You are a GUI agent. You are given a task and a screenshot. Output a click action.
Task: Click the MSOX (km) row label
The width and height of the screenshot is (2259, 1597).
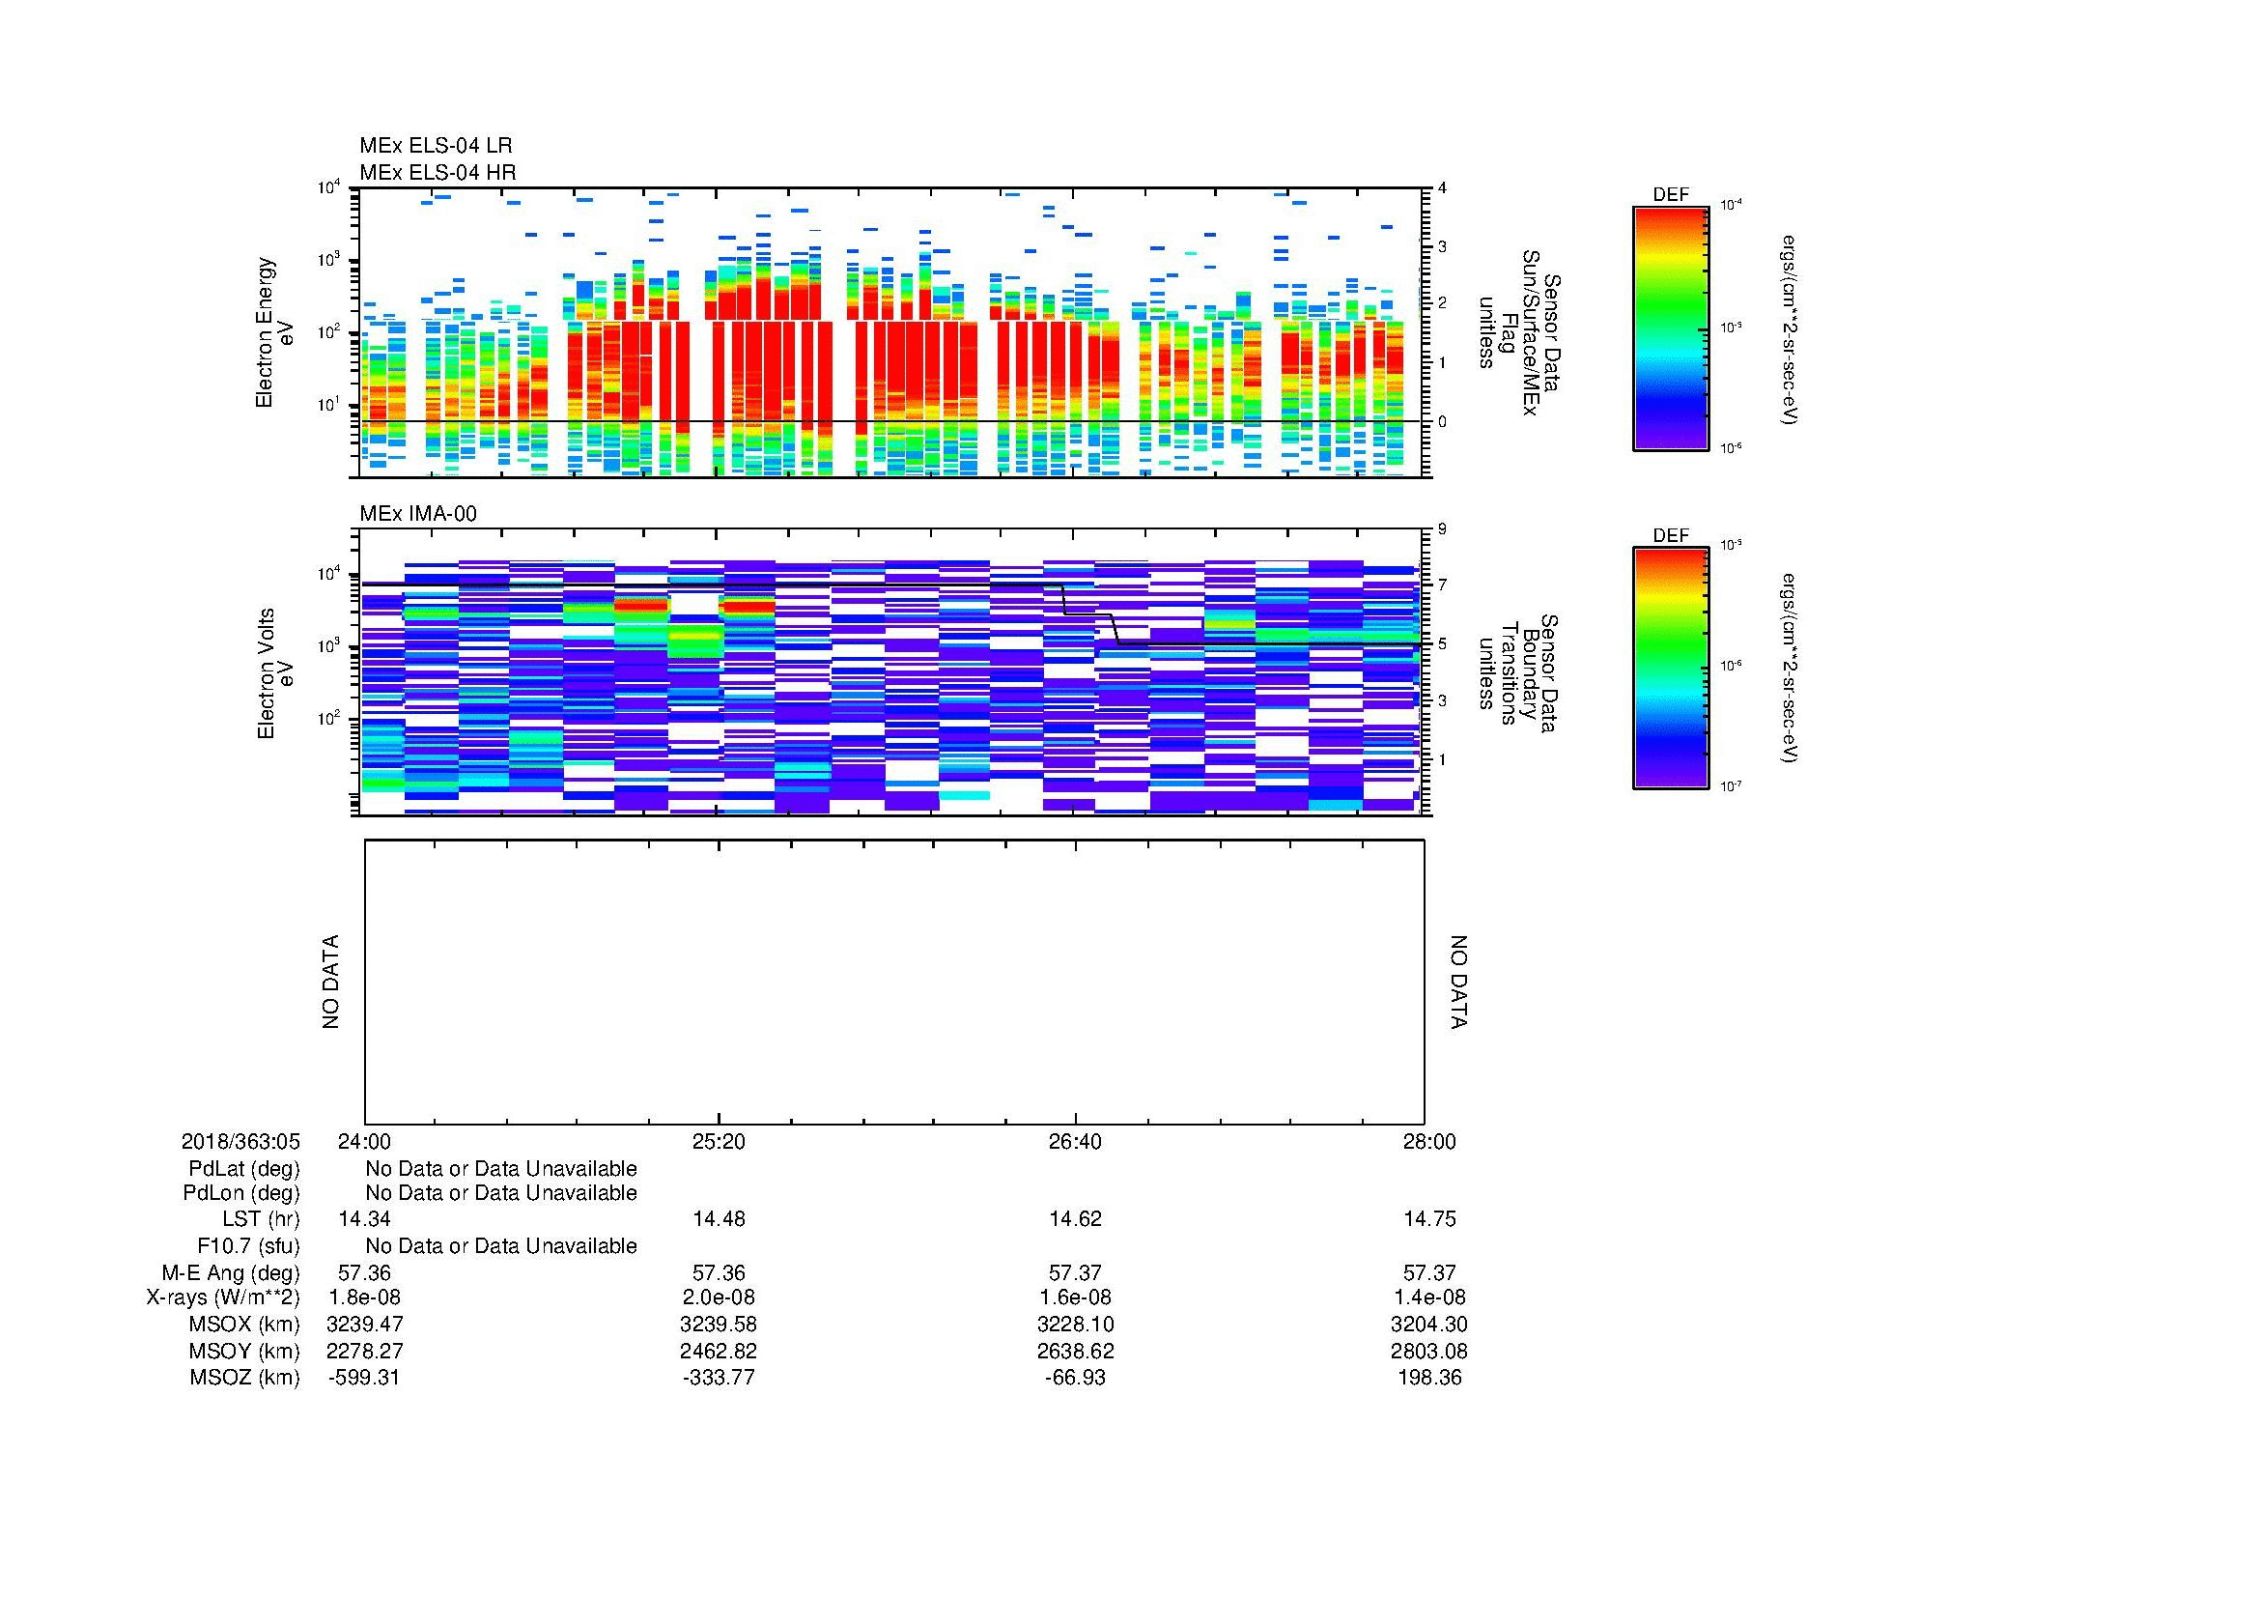[244, 1325]
